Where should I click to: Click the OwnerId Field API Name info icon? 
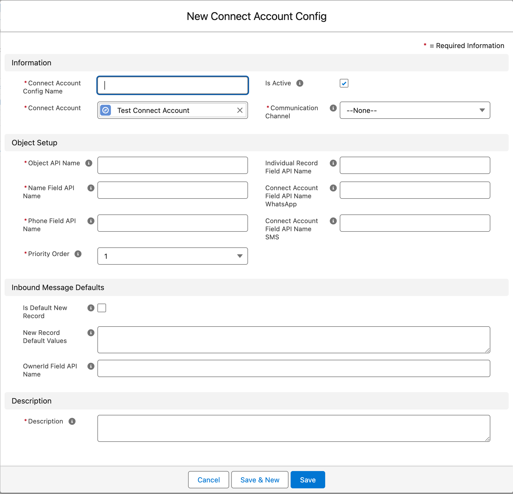tap(91, 366)
